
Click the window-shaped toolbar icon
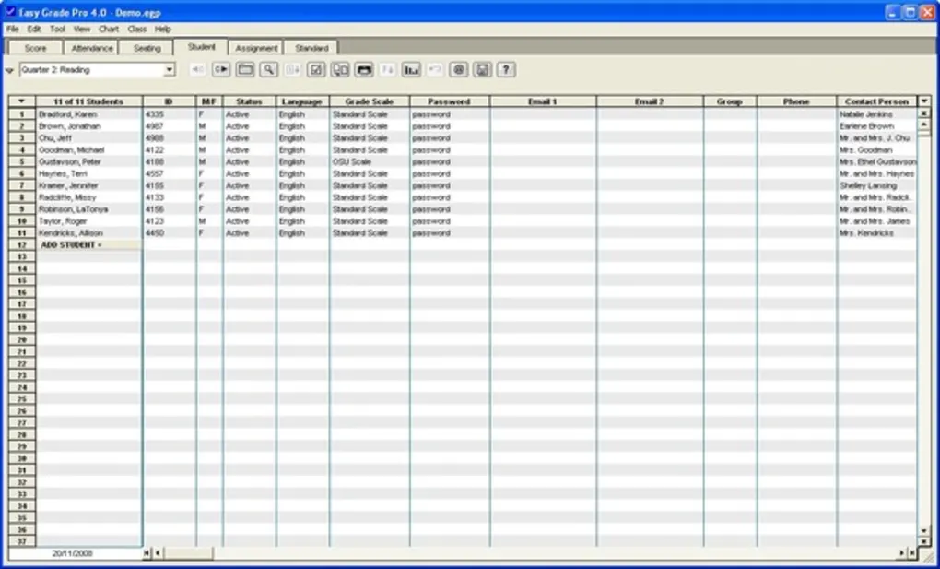tap(245, 70)
